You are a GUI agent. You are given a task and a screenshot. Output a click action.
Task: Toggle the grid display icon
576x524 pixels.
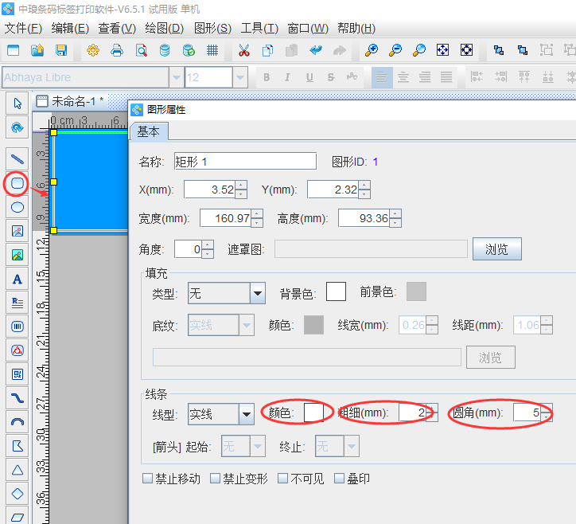[212, 50]
